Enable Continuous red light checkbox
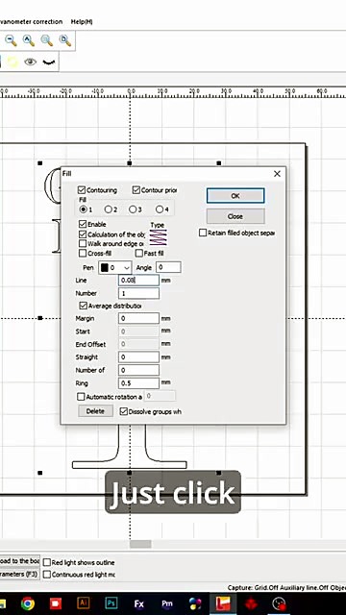346x615 pixels. tap(47, 575)
